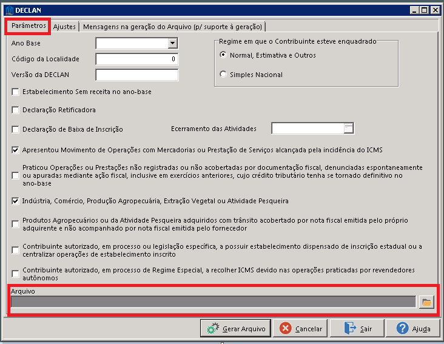
Task: Switch to the Parâmetros tab
Action: pyautogui.click(x=29, y=25)
